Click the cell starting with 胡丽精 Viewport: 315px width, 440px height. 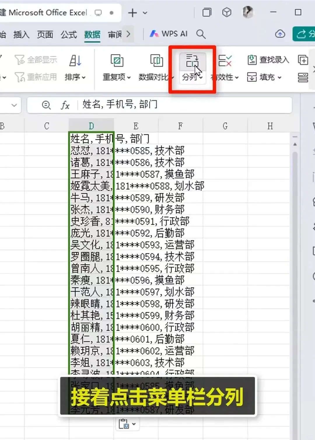[91, 327]
